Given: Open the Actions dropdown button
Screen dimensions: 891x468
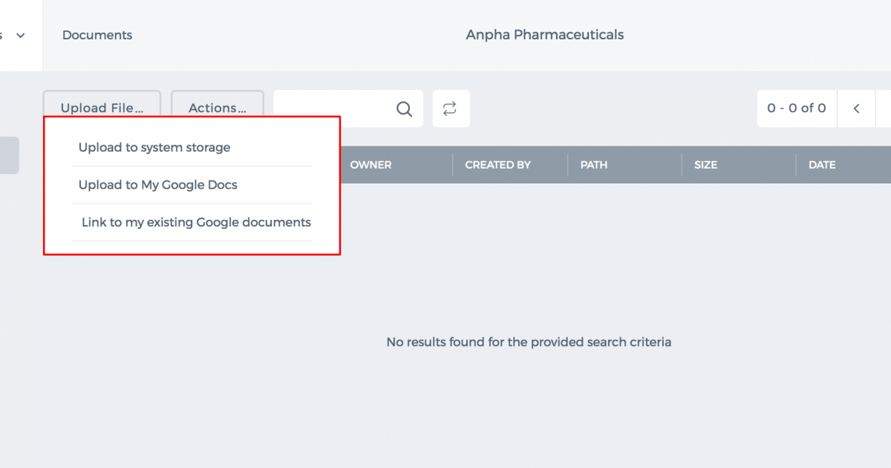Looking at the screenshot, I should point(218,108).
